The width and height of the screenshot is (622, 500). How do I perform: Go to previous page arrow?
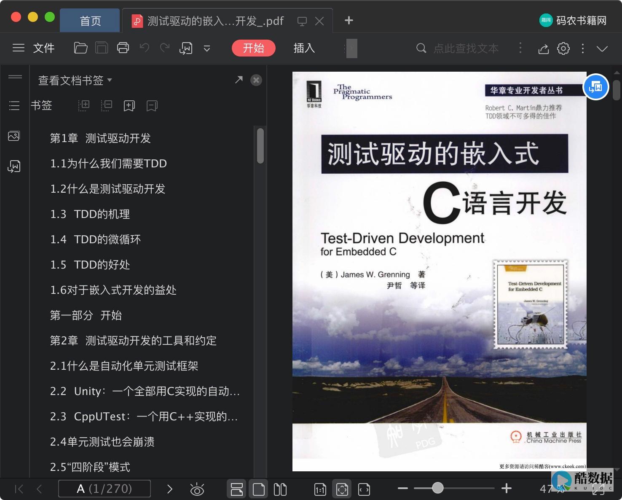[x=39, y=489]
